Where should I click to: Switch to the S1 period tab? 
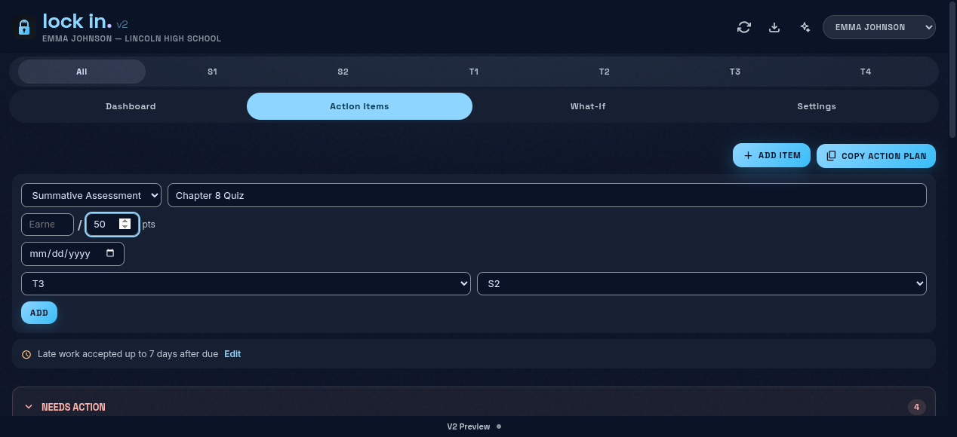pyautogui.click(x=212, y=72)
